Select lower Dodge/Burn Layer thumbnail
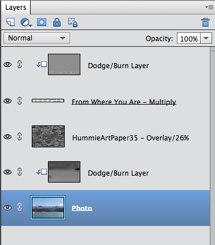The width and height of the screenshot is (215, 245). (x=64, y=172)
